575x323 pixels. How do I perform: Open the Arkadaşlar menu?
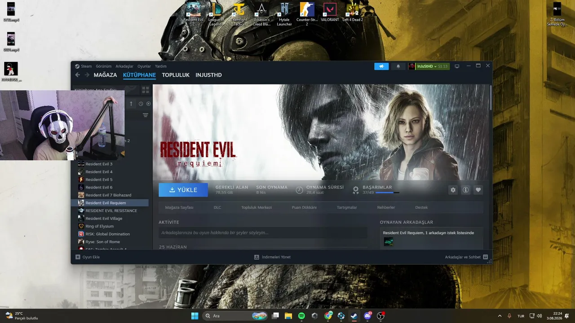point(124,66)
